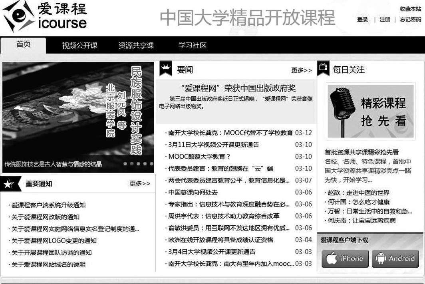Viewport: 425px width, 284px height.
Task: Open course 赵歆：走进中医的世界
Action: 359,193
